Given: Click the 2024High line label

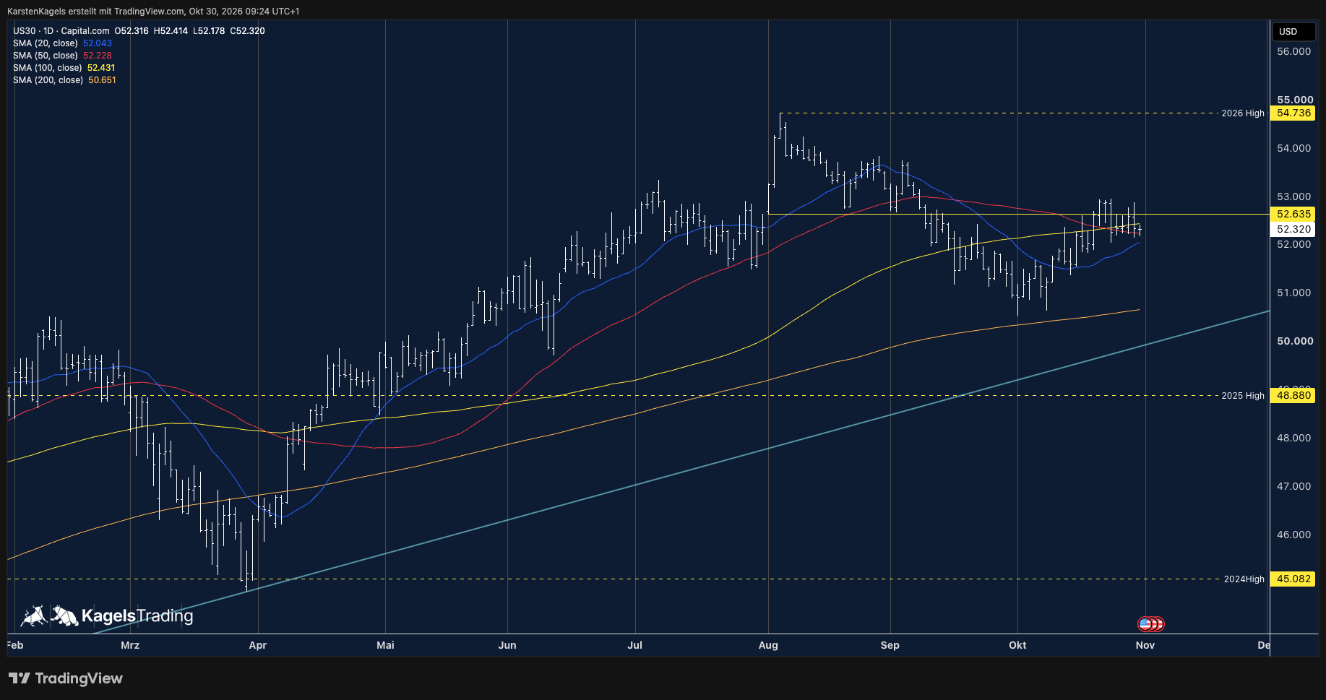Looking at the screenshot, I should point(1244,579).
